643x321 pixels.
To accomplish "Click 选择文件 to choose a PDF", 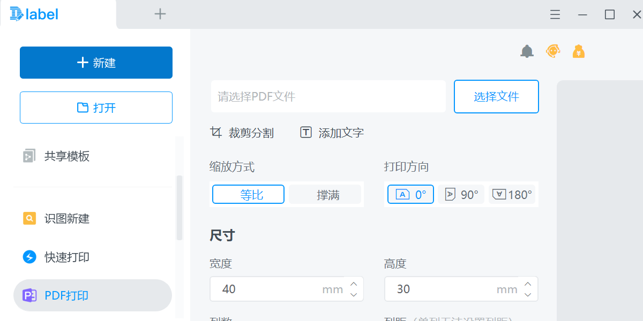I will (496, 96).
